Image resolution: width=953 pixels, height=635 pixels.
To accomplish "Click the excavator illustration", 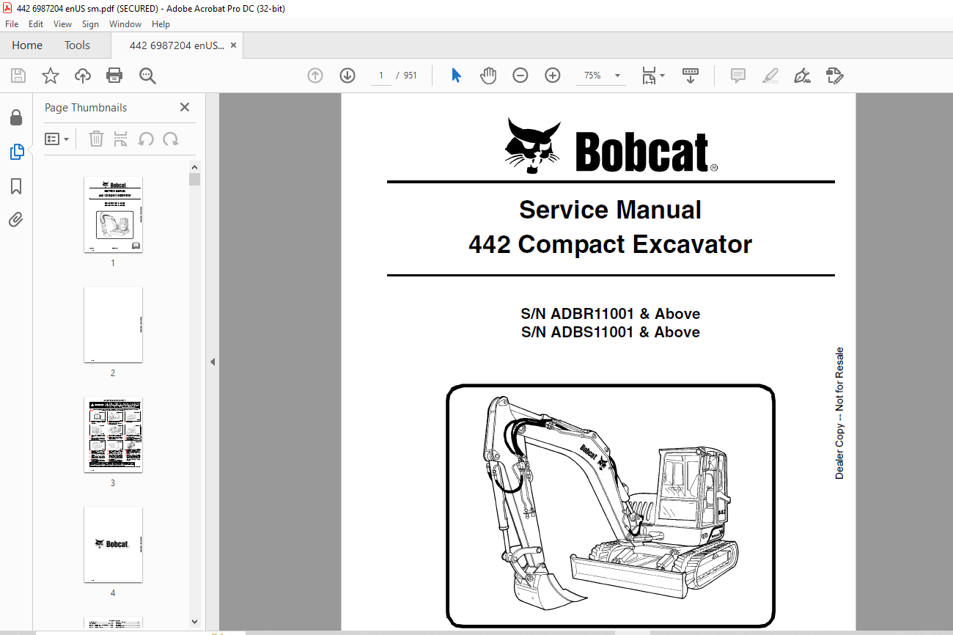I will (x=611, y=505).
